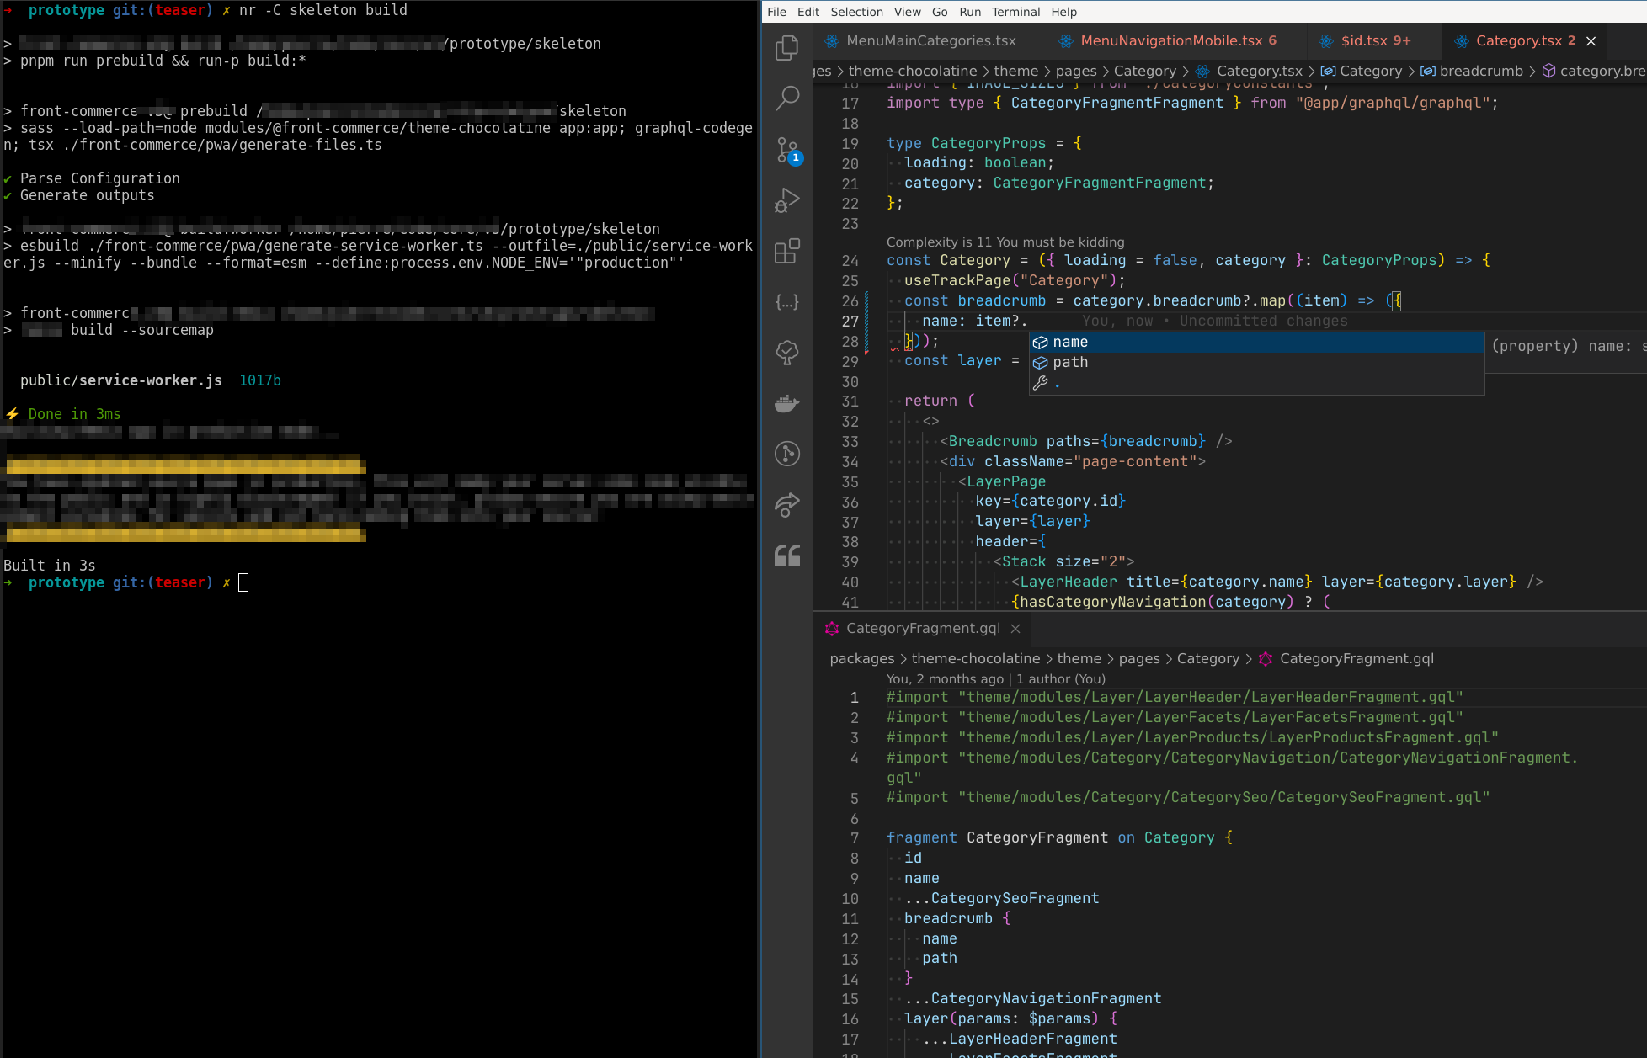Click the 'Complexity is 11' code lens

1005,242
